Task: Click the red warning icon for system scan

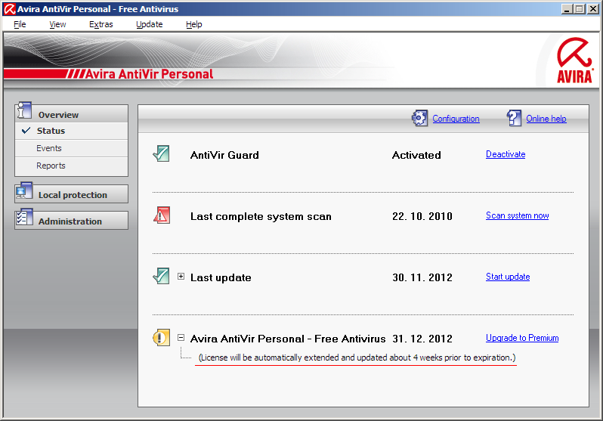Action: tap(161, 215)
